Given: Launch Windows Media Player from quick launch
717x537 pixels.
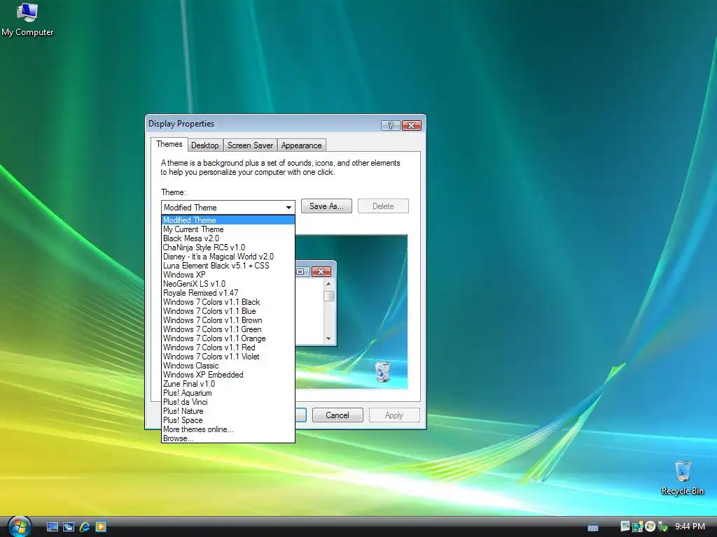Looking at the screenshot, I should pos(101,527).
